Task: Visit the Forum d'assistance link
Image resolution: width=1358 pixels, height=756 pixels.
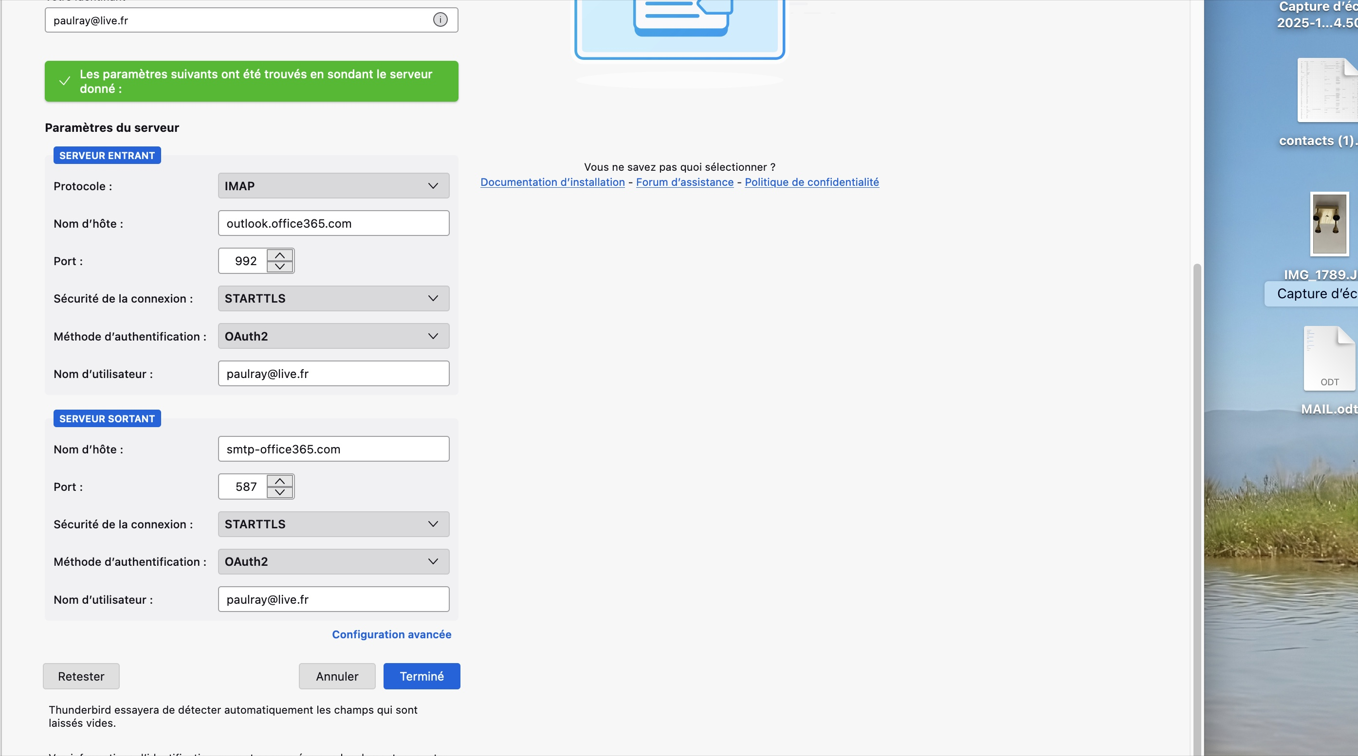Action: (684, 182)
